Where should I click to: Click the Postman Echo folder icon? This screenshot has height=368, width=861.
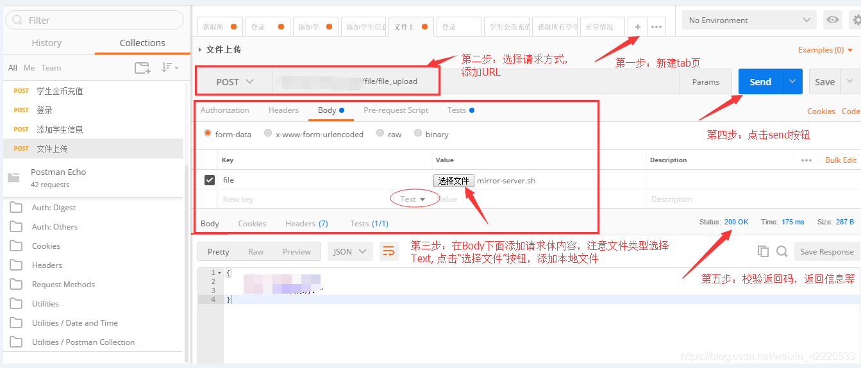click(13, 178)
